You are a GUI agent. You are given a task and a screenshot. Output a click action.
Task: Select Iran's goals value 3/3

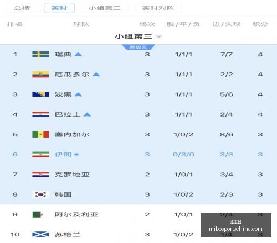tap(227, 154)
